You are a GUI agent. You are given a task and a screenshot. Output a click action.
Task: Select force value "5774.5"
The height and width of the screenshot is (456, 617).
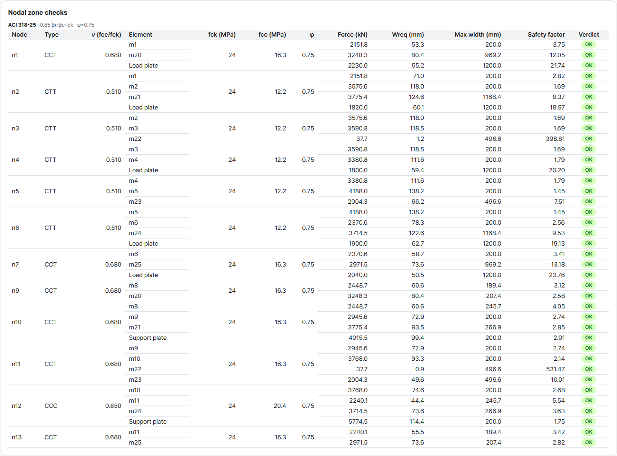coord(358,421)
